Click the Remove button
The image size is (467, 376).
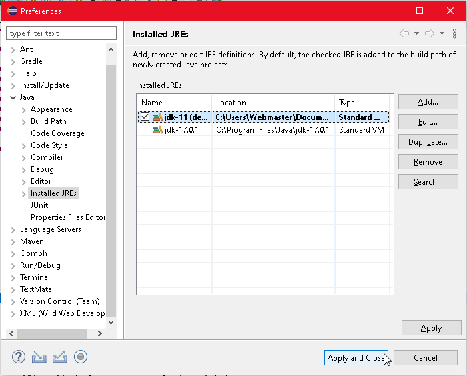click(x=428, y=162)
